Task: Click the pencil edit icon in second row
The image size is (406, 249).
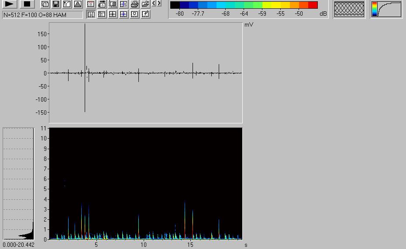Action: [145, 14]
